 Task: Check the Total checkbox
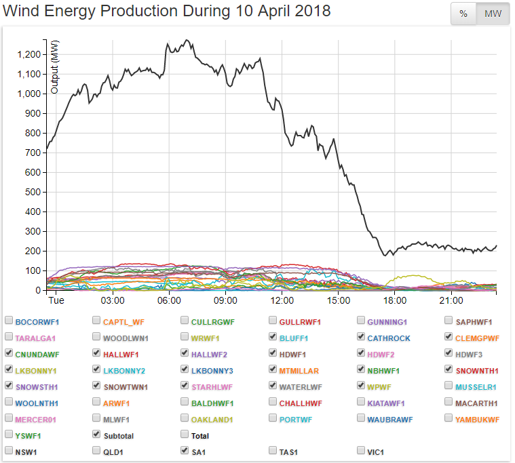pyautogui.click(x=185, y=435)
